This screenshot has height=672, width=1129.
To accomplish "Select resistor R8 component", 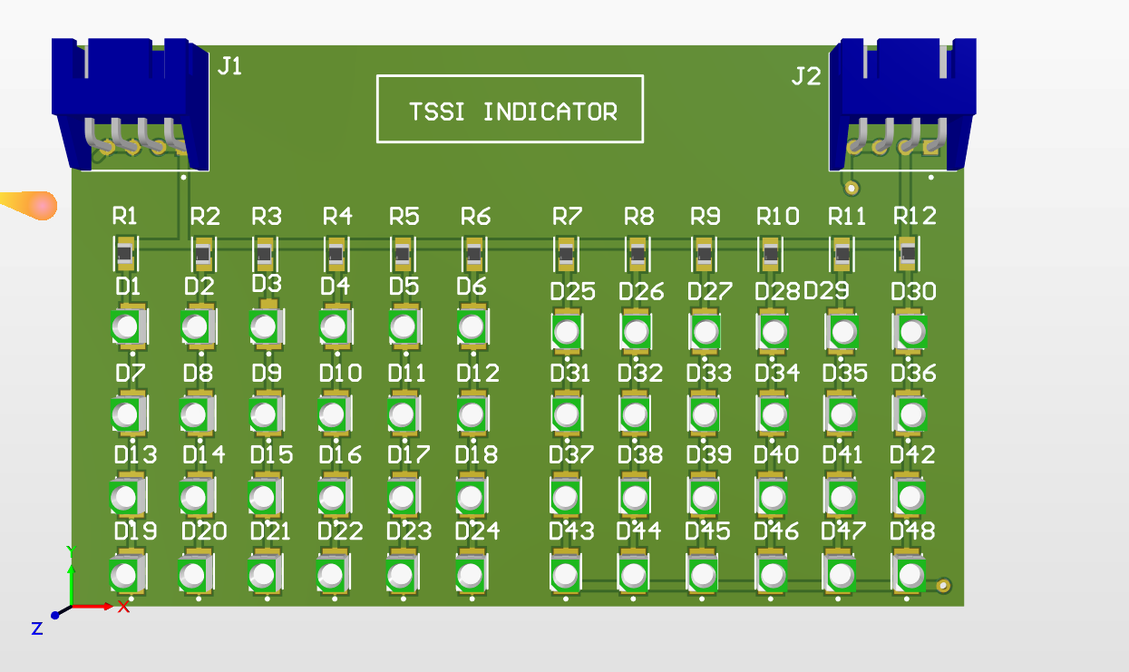I will click(x=637, y=253).
